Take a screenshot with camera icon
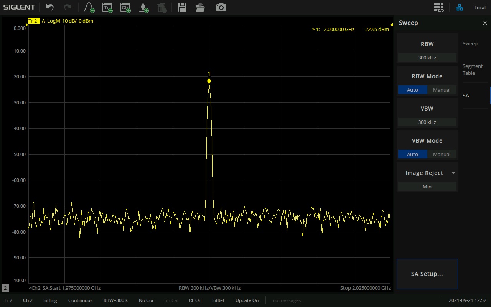 221,7
